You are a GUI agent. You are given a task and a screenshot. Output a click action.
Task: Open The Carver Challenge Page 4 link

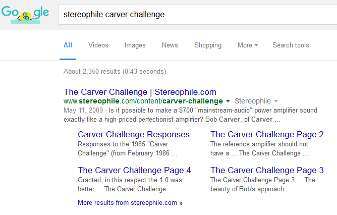[x=134, y=170]
